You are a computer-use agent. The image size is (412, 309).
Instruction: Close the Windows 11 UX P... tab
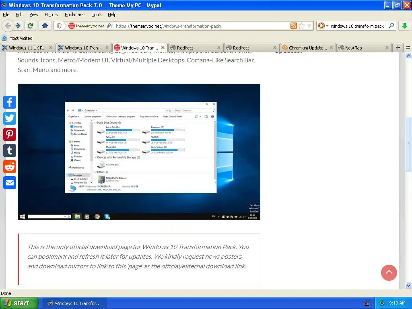pos(51,47)
